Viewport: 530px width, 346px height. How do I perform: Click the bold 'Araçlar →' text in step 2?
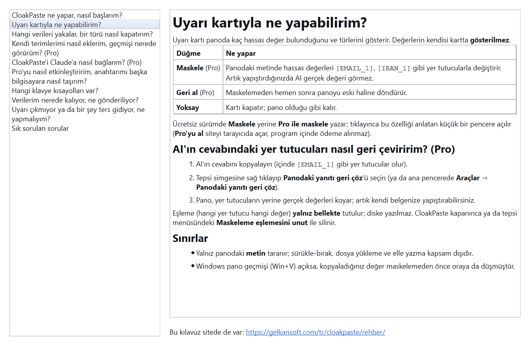[472, 178]
